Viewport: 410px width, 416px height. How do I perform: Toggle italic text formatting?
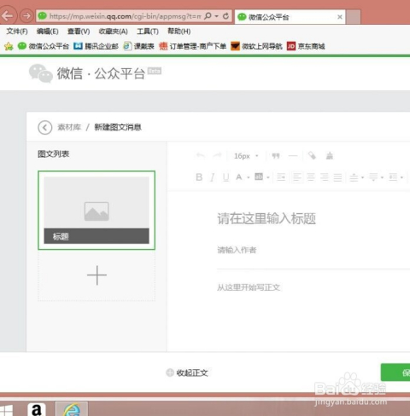click(212, 177)
